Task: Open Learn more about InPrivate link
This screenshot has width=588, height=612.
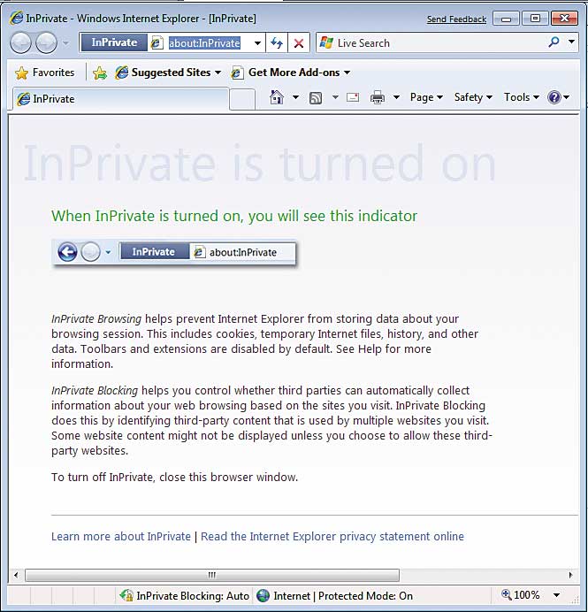Action: coord(121,536)
